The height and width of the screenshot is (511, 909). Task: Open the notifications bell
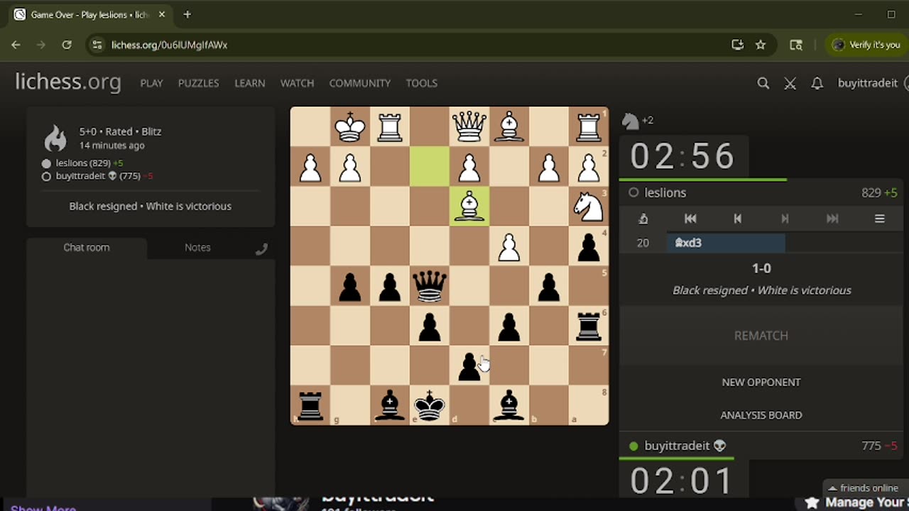pyautogui.click(x=817, y=83)
